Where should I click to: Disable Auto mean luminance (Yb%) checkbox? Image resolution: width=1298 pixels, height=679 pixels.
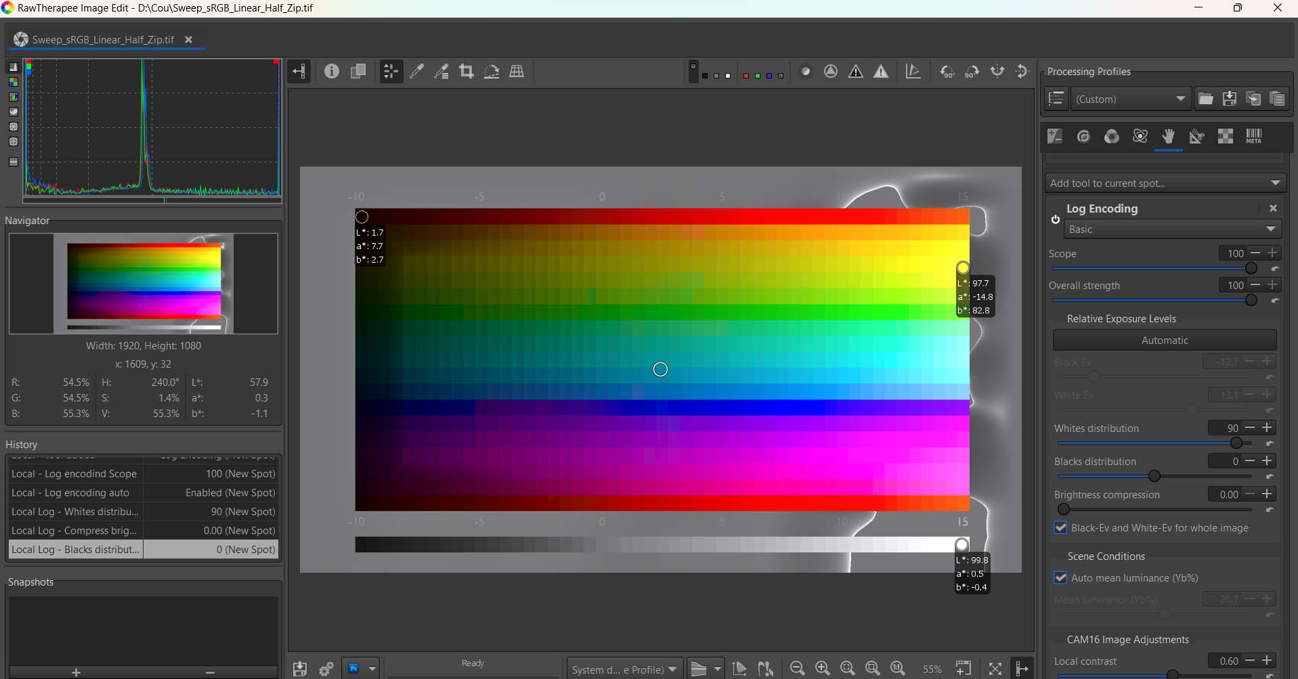(1060, 578)
